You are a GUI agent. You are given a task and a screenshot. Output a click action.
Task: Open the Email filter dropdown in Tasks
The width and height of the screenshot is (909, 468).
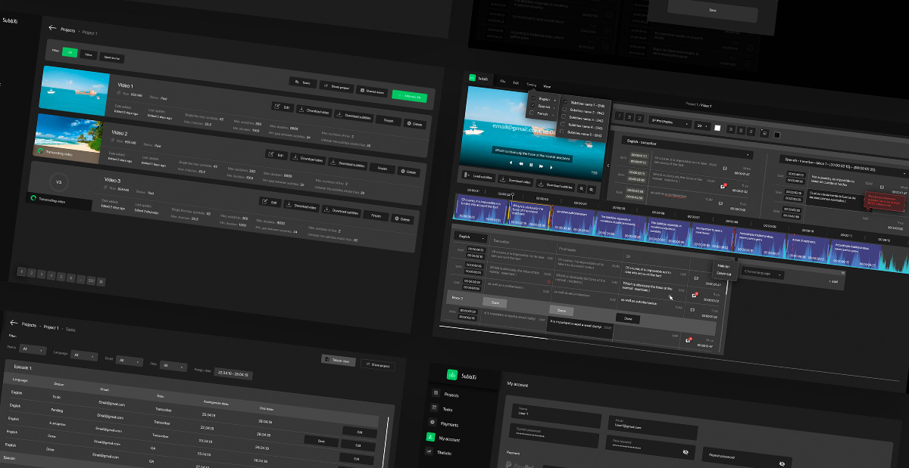130,361
